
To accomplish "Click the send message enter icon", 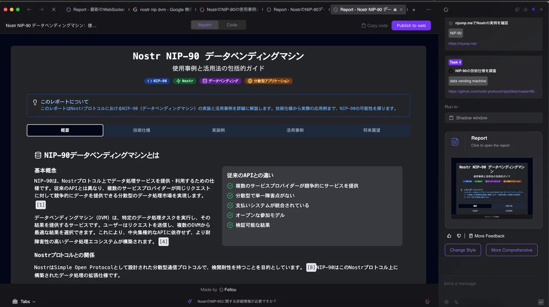I will 541,301.
